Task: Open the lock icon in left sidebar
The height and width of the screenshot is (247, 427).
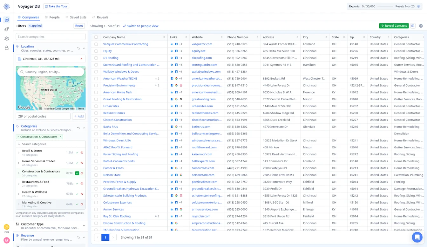Action: pos(7,48)
